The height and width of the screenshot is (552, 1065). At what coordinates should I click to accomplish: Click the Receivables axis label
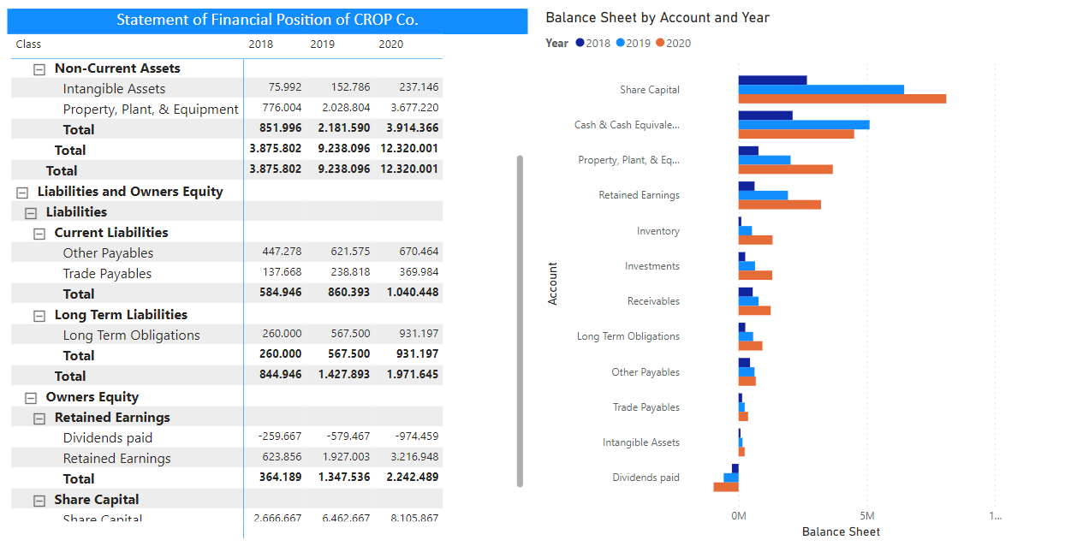coord(653,301)
